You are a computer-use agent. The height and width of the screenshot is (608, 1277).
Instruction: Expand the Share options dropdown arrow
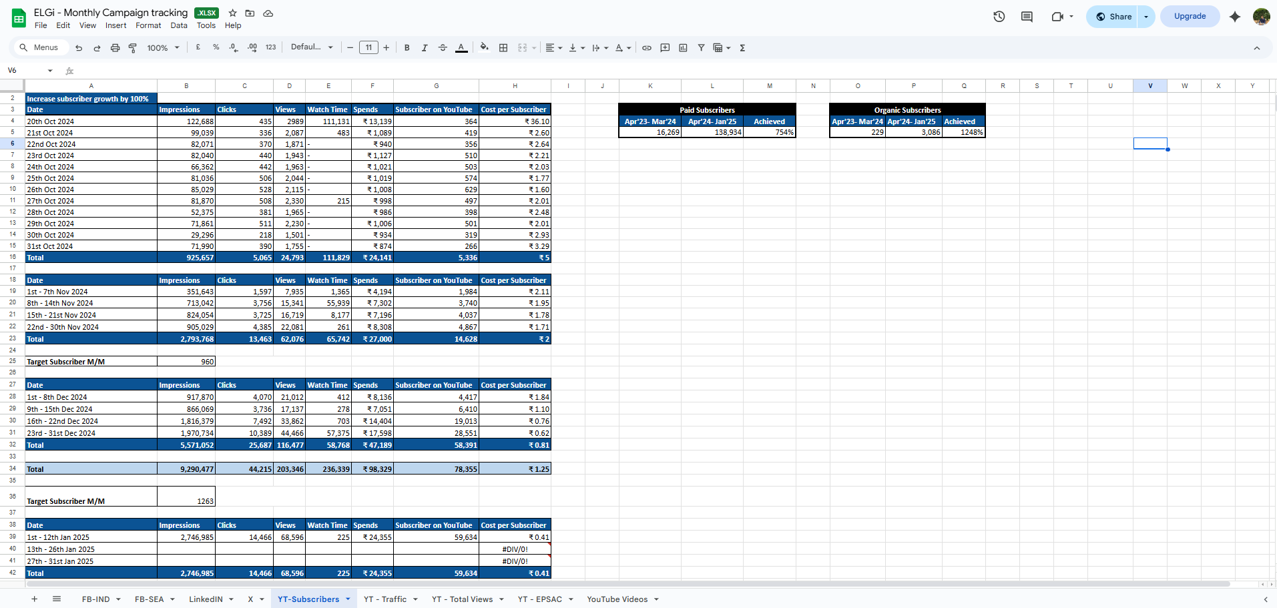(1146, 17)
